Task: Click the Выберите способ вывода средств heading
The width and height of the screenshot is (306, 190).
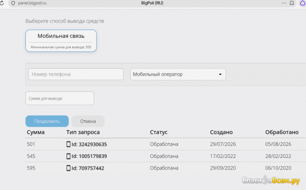Action: click(65, 21)
